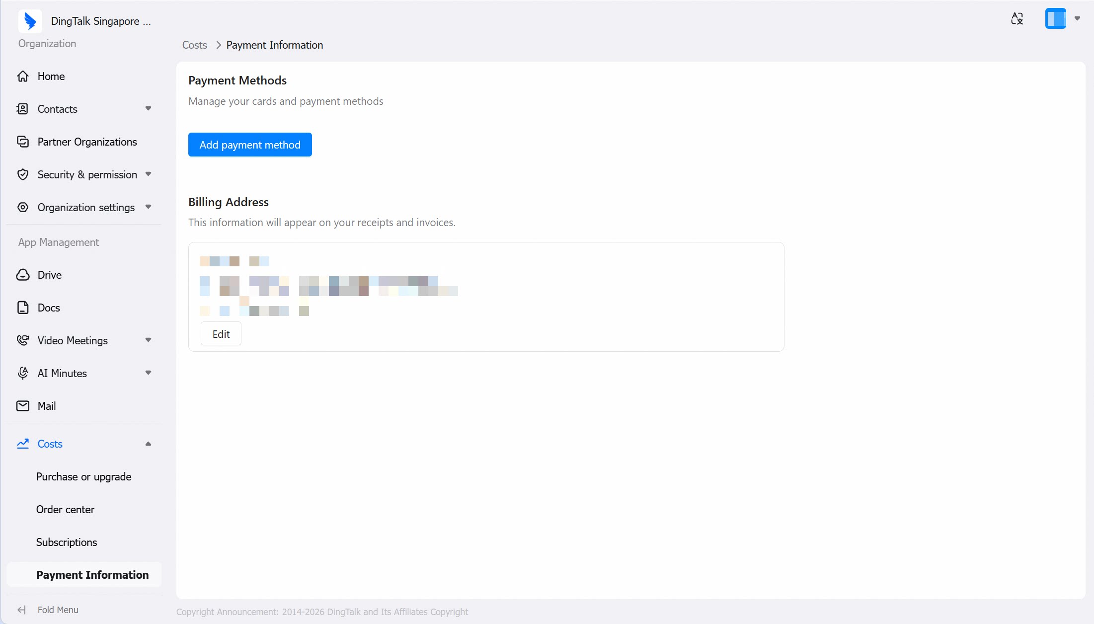Viewport: 1094px width, 624px height.
Task: Expand the account dropdown arrow beside avatar
Action: (1077, 19)
